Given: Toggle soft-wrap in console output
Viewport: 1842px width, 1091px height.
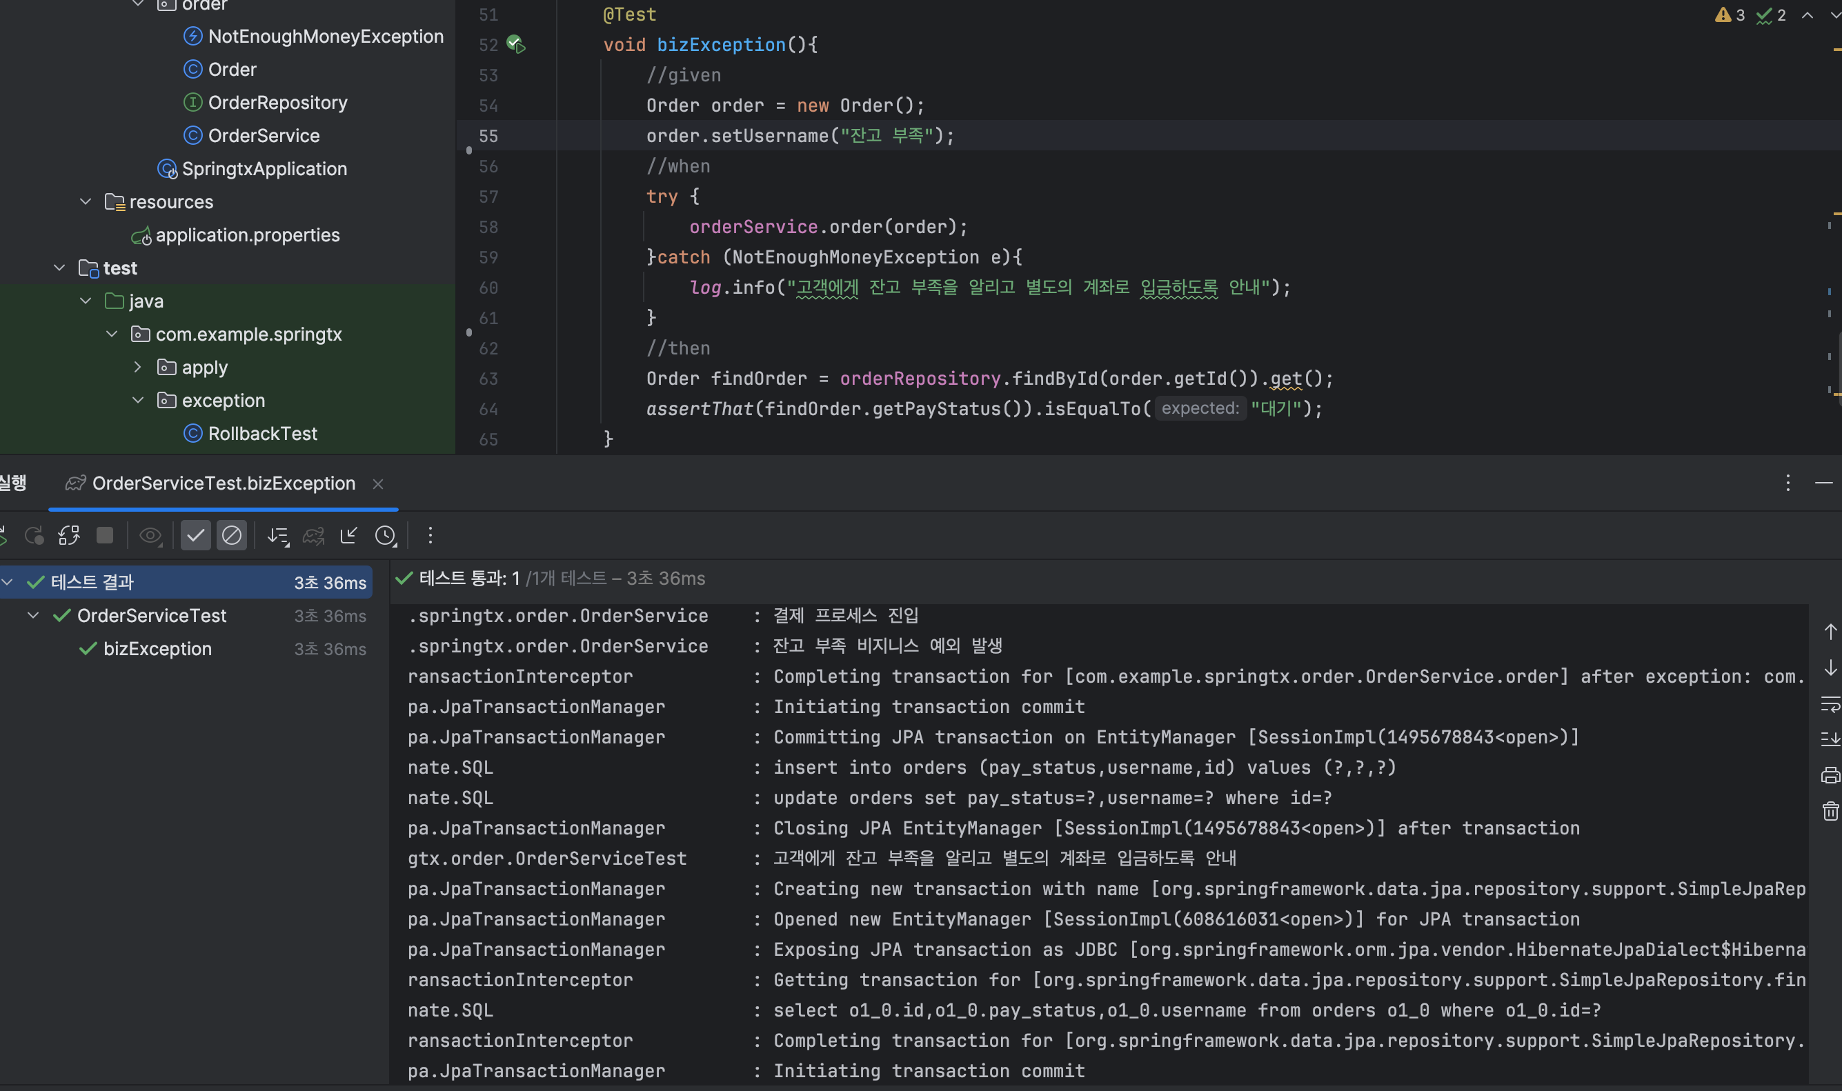Looking at the screenshot, I should pyautogui.click(x=1830, y=703).
